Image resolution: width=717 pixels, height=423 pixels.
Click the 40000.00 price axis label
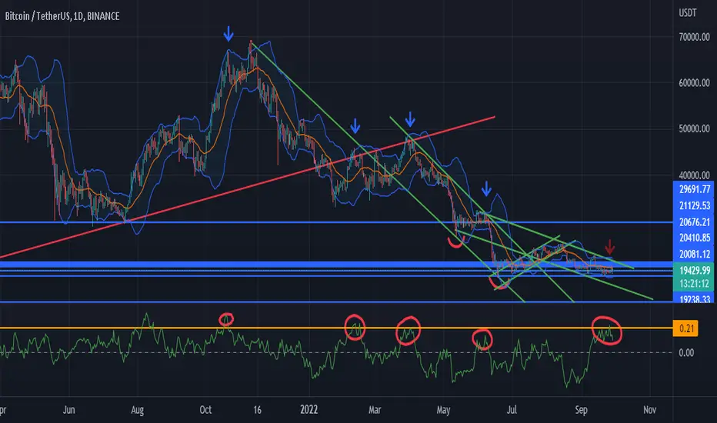(694, 175)
